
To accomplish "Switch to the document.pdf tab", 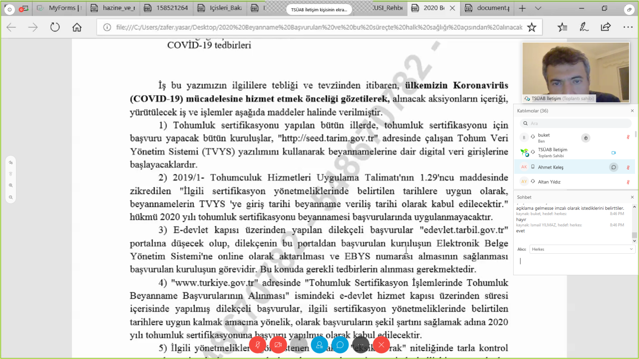I will 488,8.
